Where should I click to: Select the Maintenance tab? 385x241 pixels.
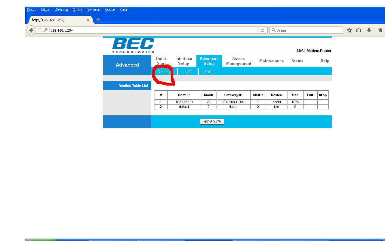coord(271,61)
